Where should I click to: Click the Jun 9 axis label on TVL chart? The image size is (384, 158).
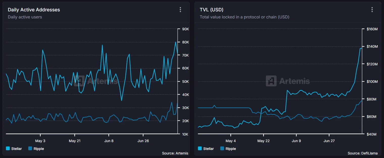coord(296,141)
